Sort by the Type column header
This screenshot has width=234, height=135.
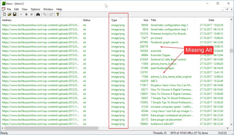114,20
